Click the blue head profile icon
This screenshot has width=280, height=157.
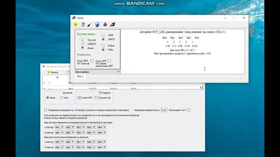pos(97,24)
